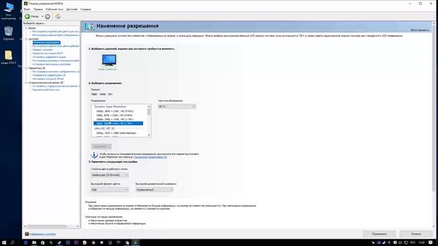Click the Этот компьютер desktop icon

[8, 12]
